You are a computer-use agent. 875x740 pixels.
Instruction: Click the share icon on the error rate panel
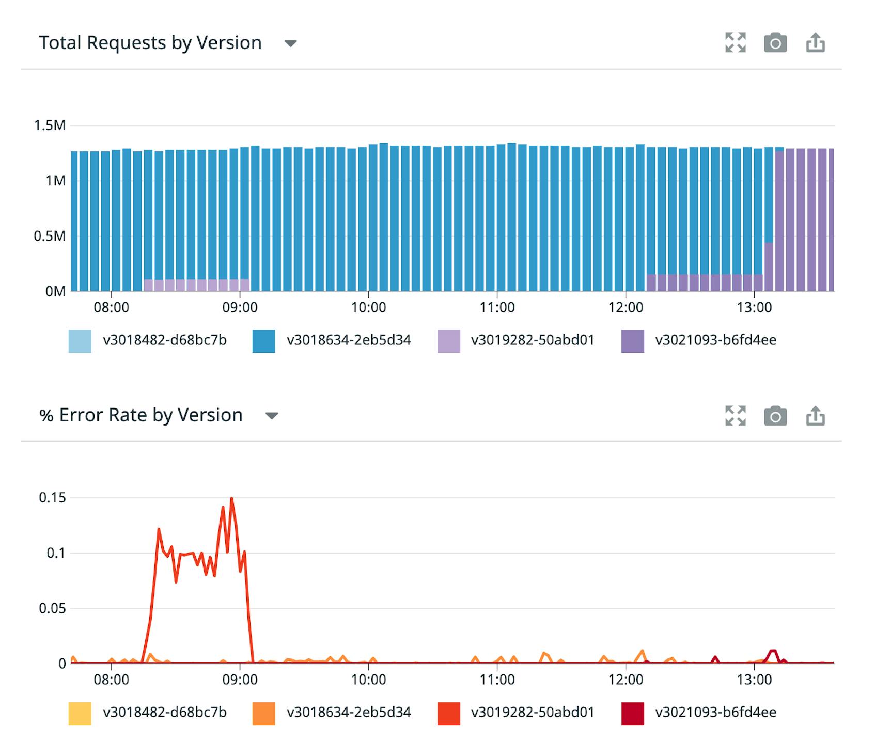(816, 415)
